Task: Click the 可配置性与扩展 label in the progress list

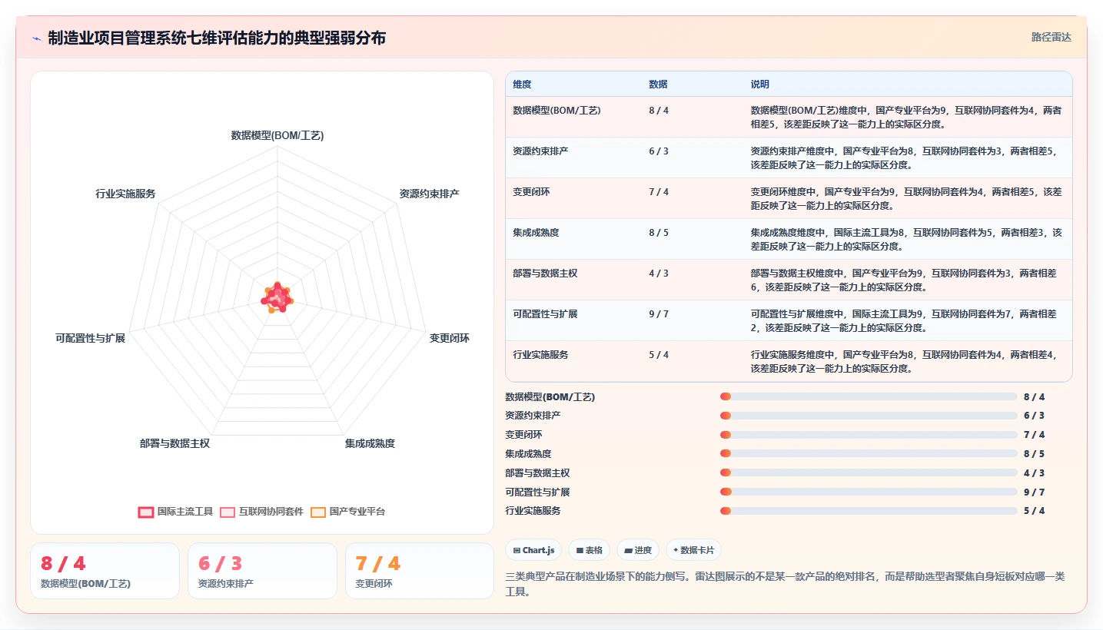Action: coord(537,492)
